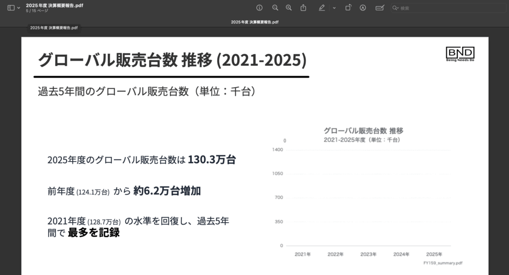
Task: Open the Share icon in toolbar
Action: coord(303,8)
